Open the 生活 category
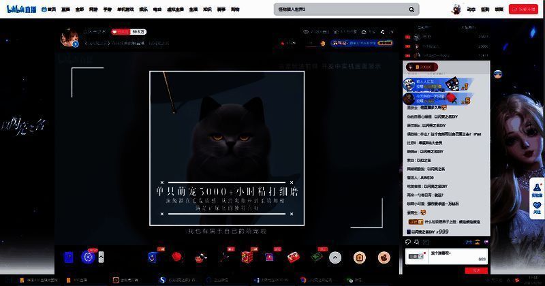 (x=193, y=10)
